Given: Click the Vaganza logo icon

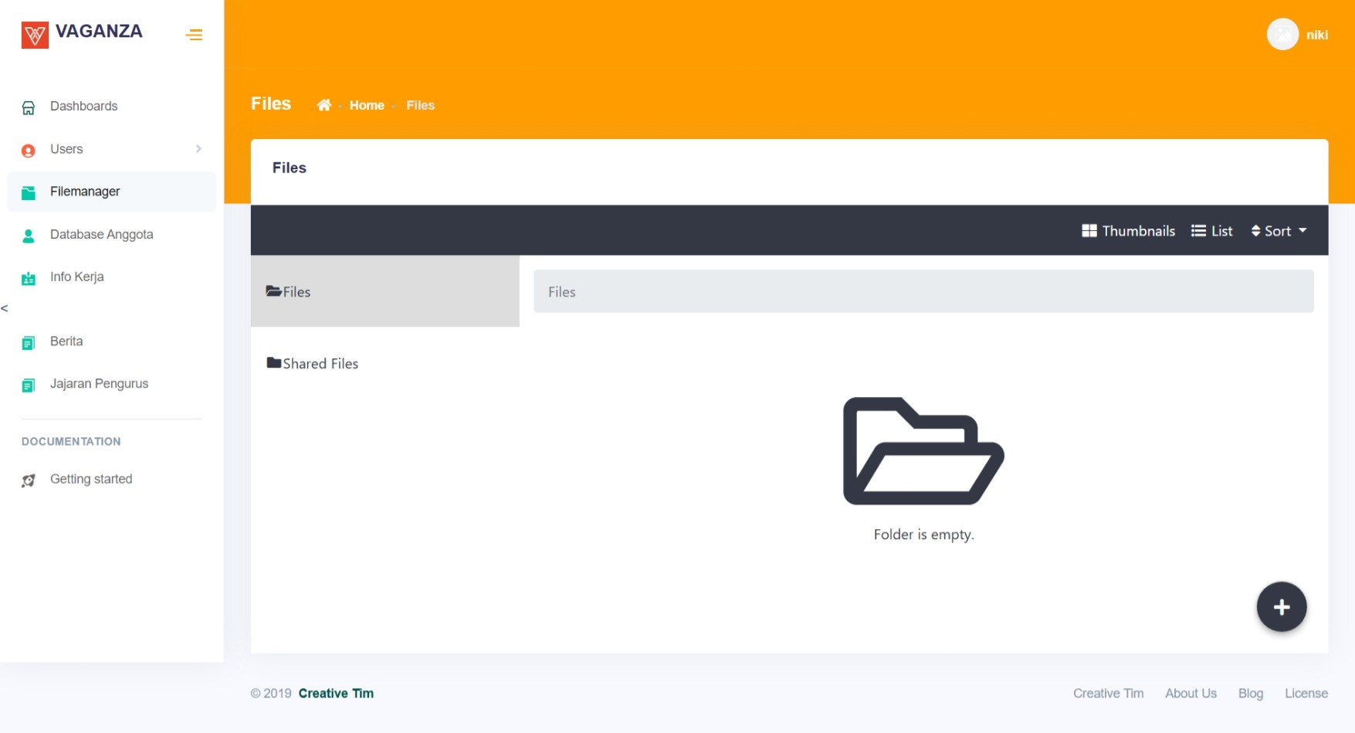Looking at the screenshot, I should click(x=35, y=35).
